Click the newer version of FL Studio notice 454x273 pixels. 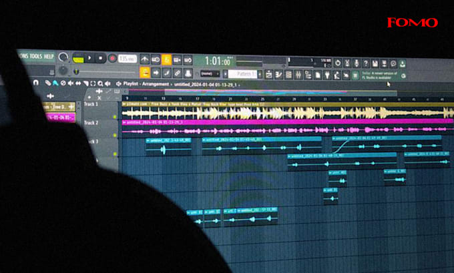[x=380, y=76]
